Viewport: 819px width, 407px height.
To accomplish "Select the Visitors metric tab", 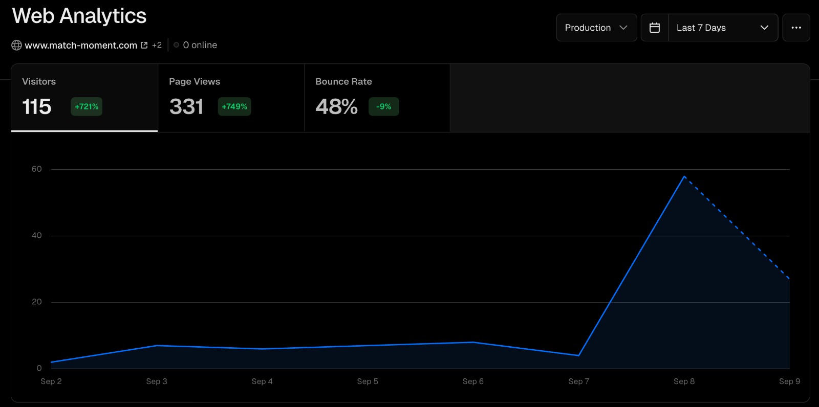I will pos(84,97).
